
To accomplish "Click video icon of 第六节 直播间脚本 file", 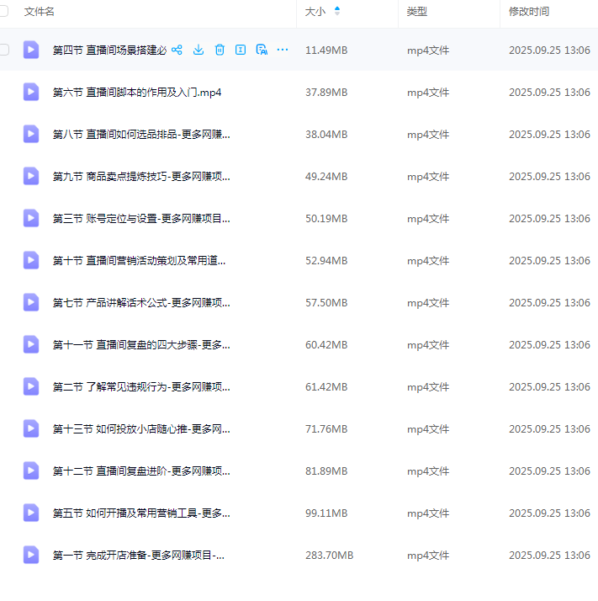I will [x=31, y=92].
